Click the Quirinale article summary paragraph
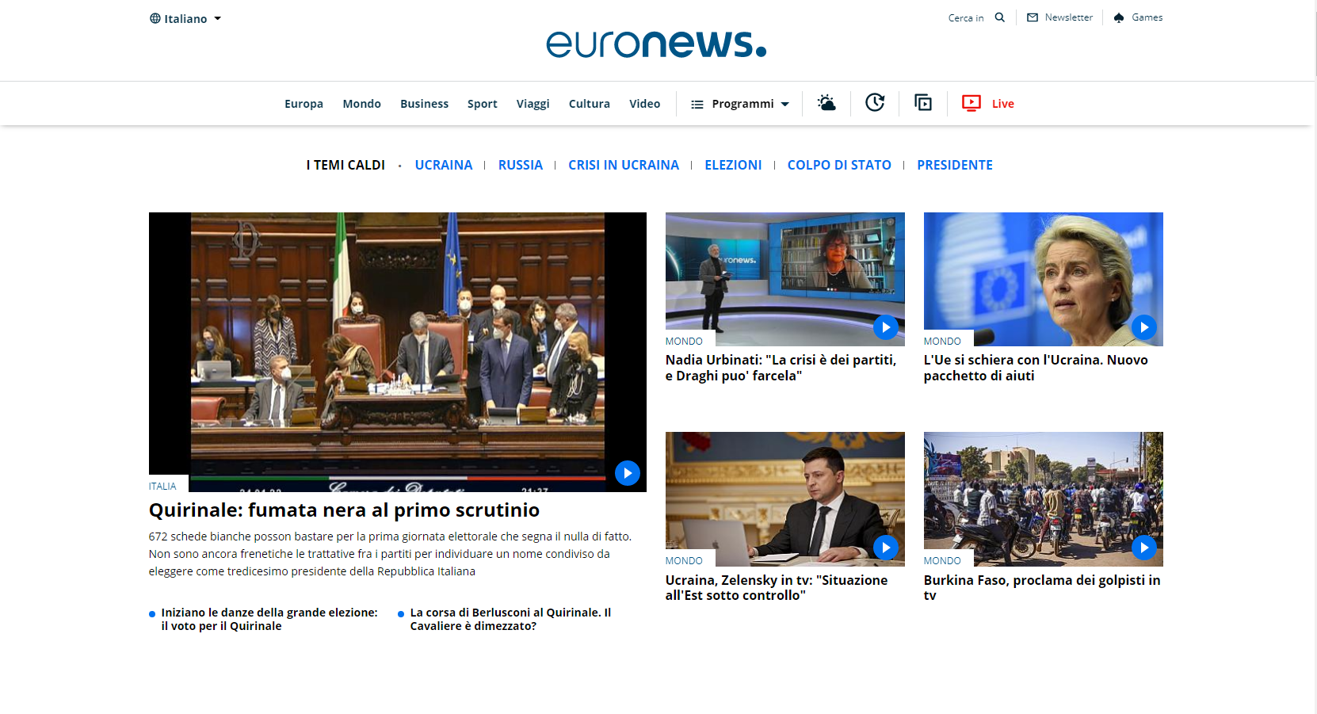 [x=391, y=554]
